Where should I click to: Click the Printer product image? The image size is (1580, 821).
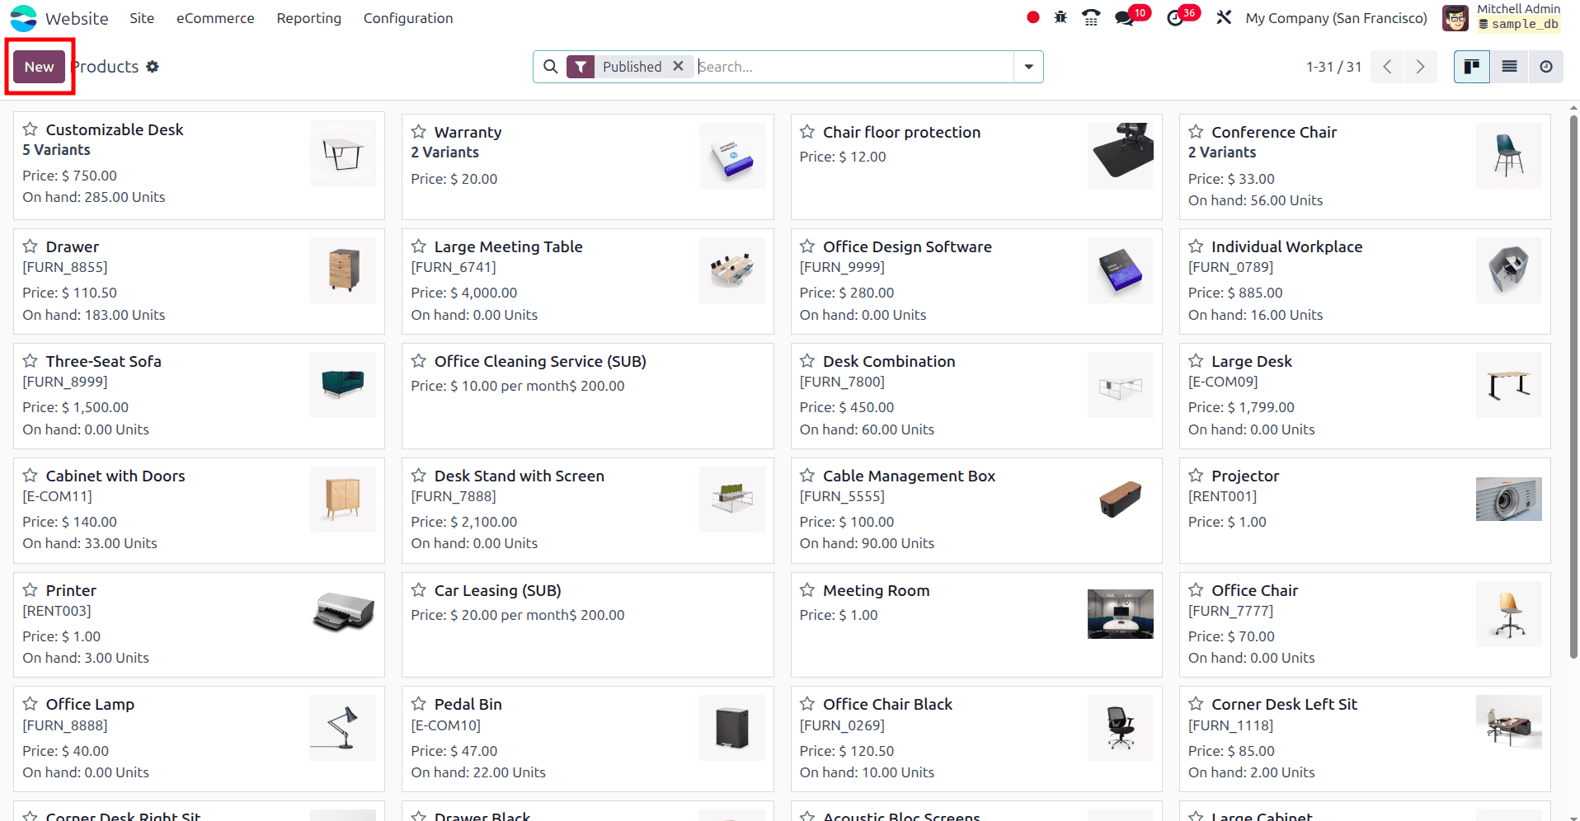(x=343, y=614)
